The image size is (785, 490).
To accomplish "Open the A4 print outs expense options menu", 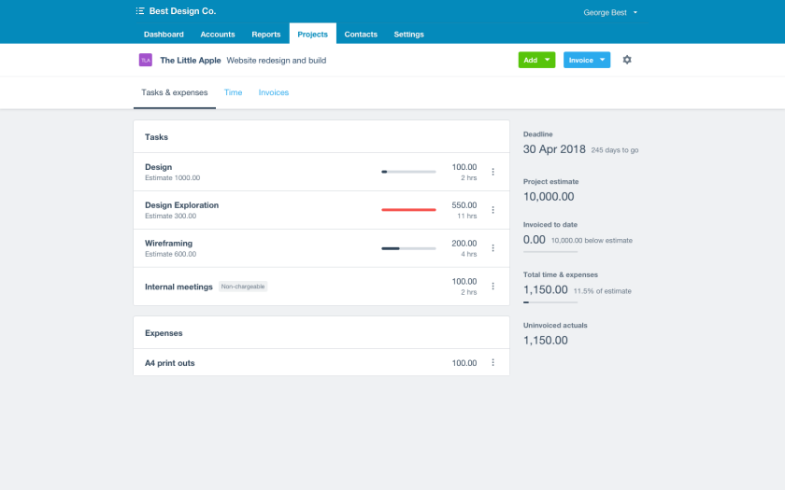I will 493,362.
